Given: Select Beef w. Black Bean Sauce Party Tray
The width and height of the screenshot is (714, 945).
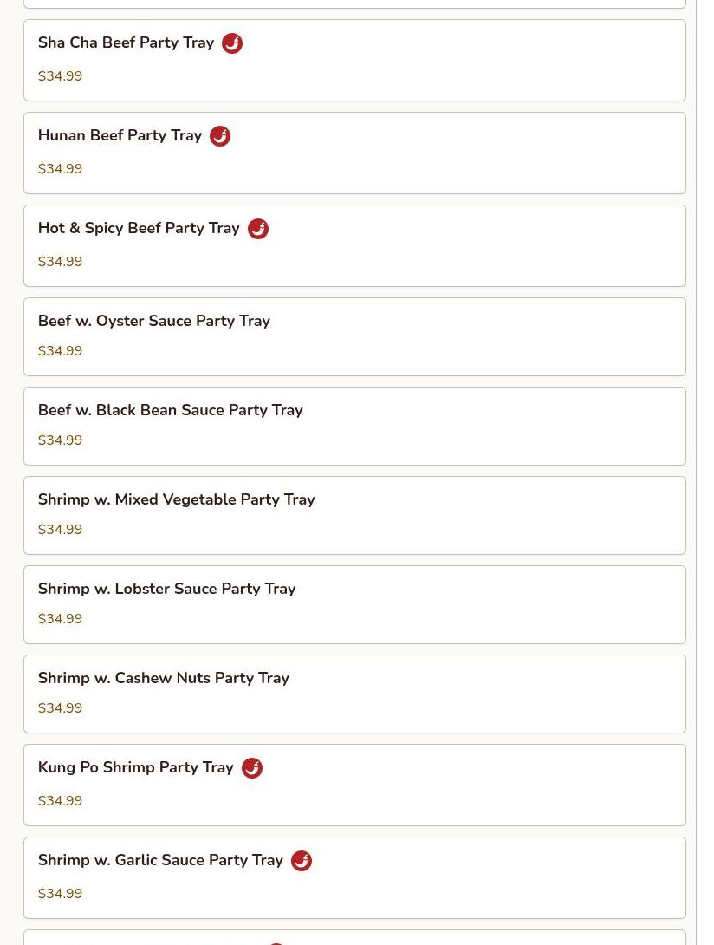Looking at the screenshot, I should [171, 411].
